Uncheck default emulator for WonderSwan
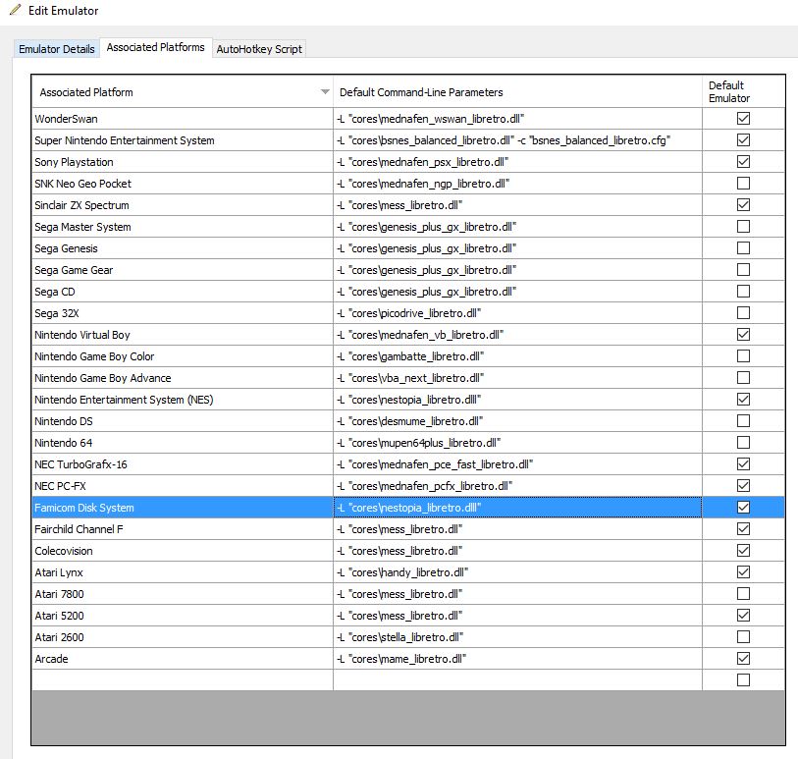 [x=744, y=119]
